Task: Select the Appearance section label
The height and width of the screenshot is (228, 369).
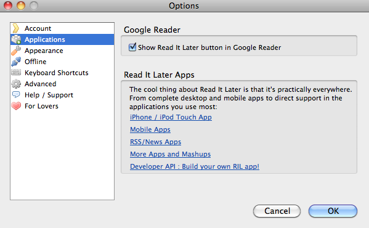Action: tap(44, 51)
